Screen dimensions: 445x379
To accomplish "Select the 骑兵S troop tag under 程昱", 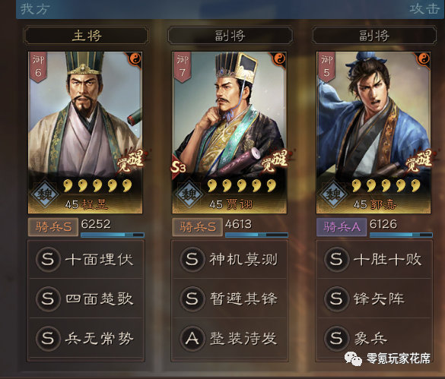I will (x=53, y=227).
